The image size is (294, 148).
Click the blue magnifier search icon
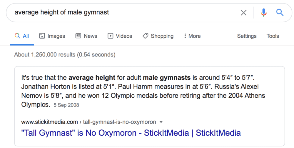tap(280, 13)
